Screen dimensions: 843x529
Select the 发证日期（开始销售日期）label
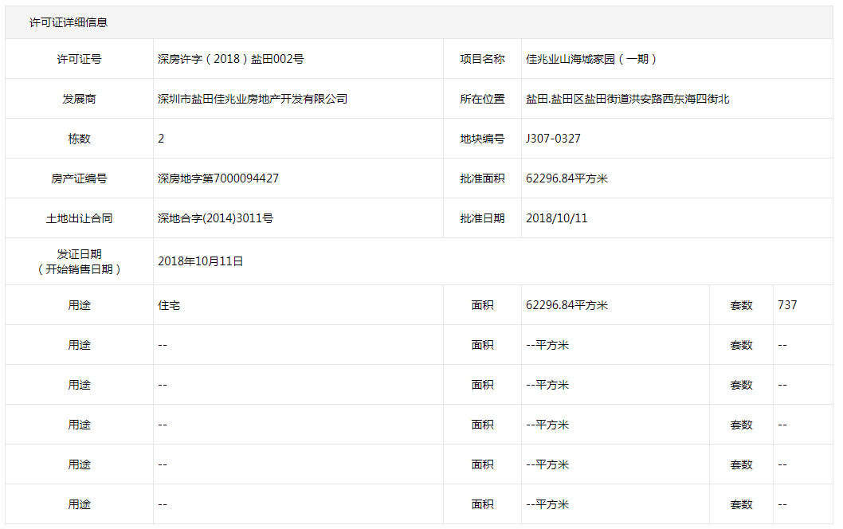point(79,261)
